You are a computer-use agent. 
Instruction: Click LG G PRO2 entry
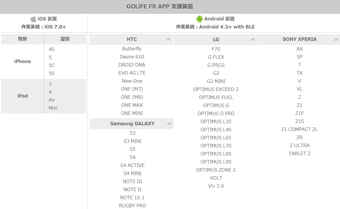tap(216, 65)
